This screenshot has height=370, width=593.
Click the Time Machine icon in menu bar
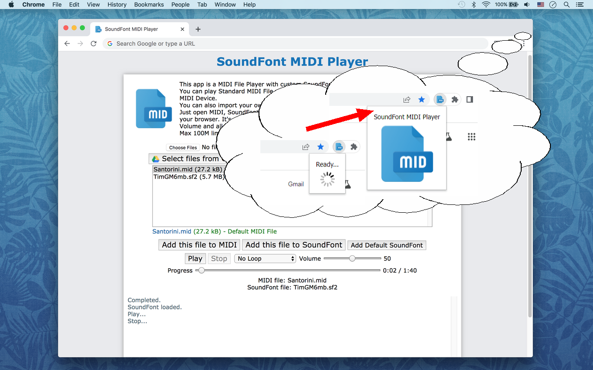coord(461,5)
